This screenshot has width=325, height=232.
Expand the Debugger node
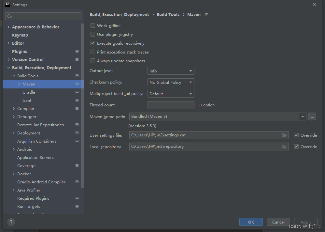[x=14, y=116]
